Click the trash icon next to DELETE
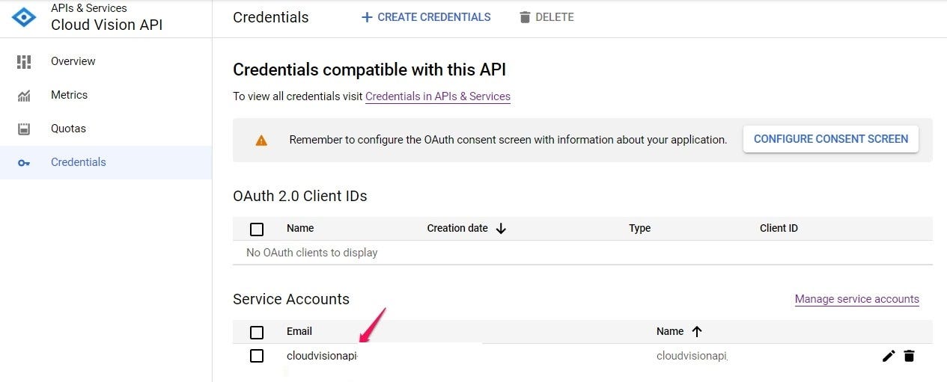This screenshot has width=947, height=382. (526, 17)
